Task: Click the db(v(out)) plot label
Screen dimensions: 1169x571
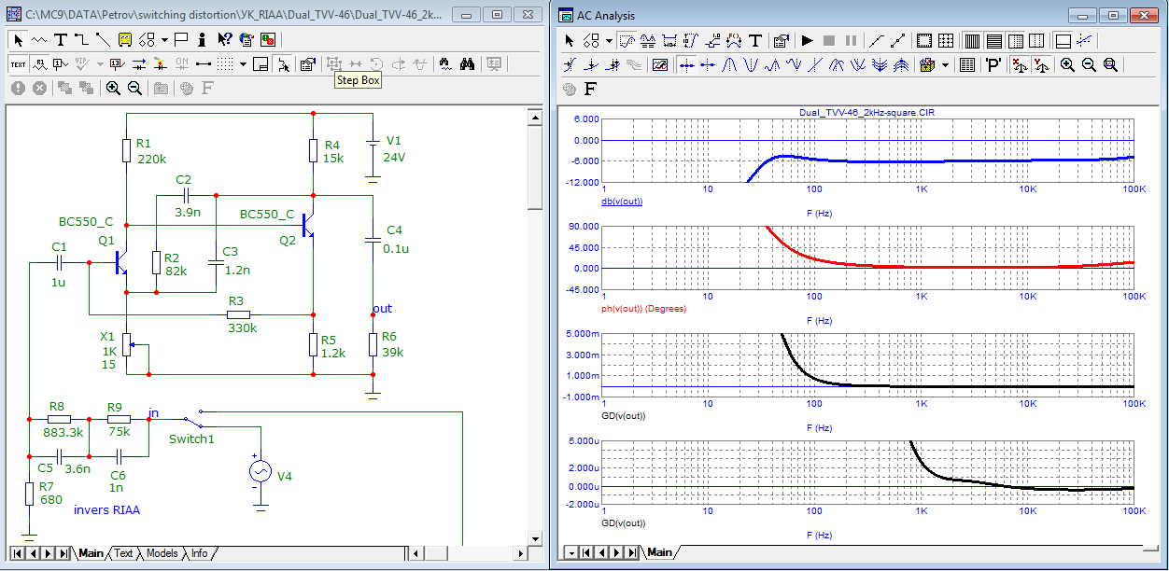Action: coord(622,201)
